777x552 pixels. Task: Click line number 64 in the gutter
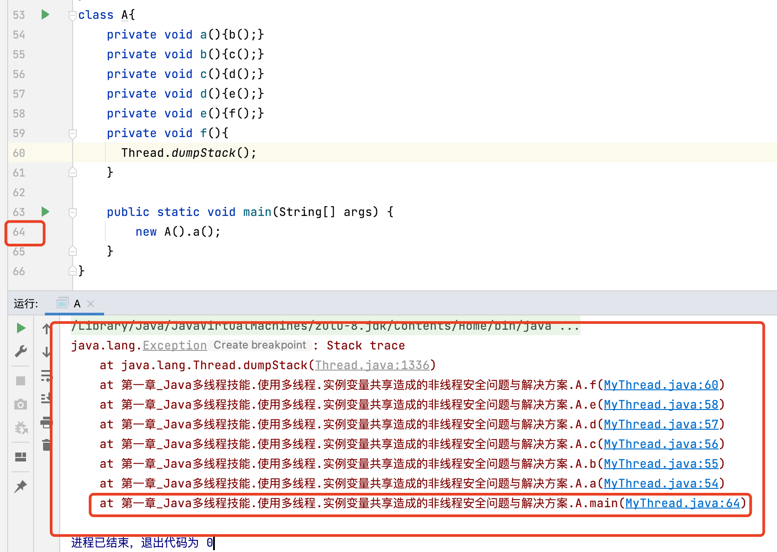coord(19,232)
